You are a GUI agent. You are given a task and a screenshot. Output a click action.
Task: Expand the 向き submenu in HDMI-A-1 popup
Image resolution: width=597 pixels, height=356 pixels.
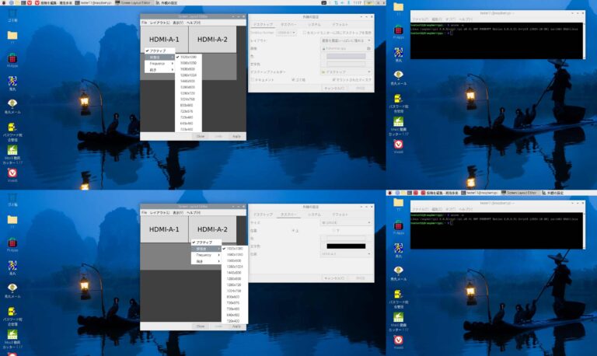pyautogui.click(x=159, y=70)
